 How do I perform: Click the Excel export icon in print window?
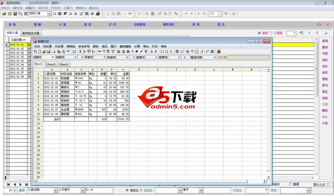coord(212,51)
